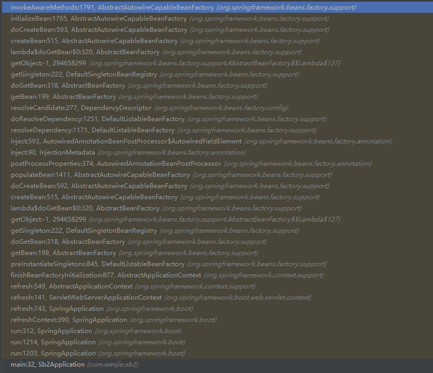Click the doResolveDependency:1251 frame

point(218,119)
